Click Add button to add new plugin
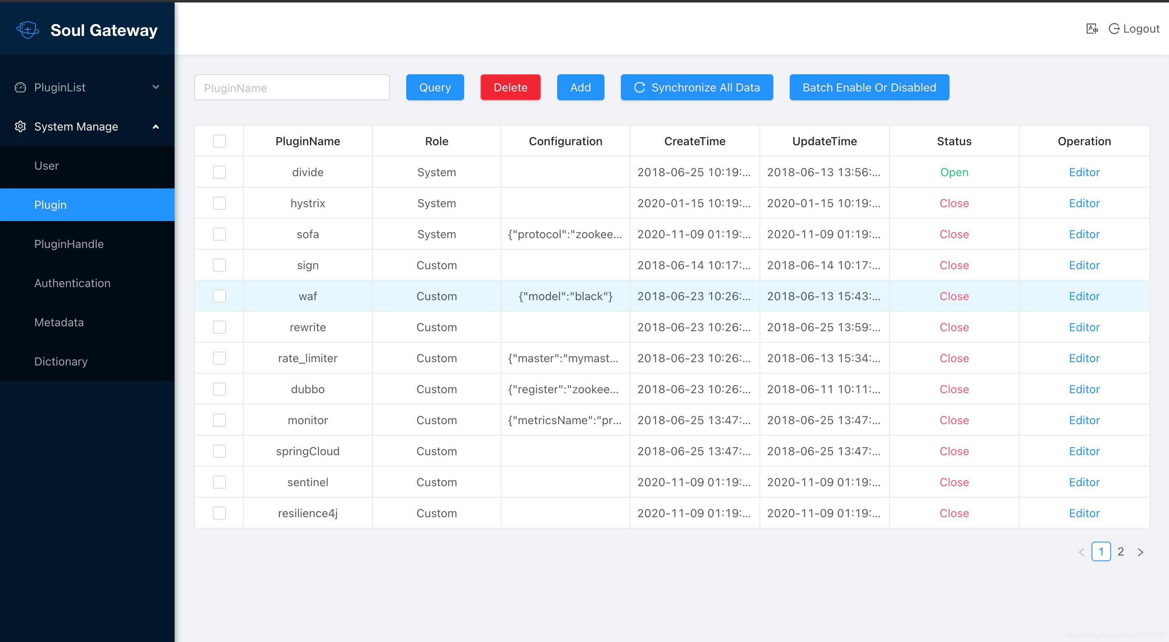1169x642 pixels. (581, 88)
